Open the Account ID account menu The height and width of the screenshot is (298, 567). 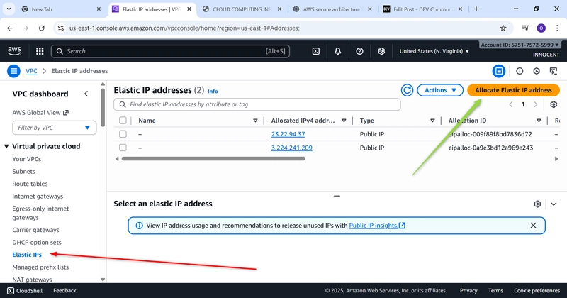pos(520,45)
